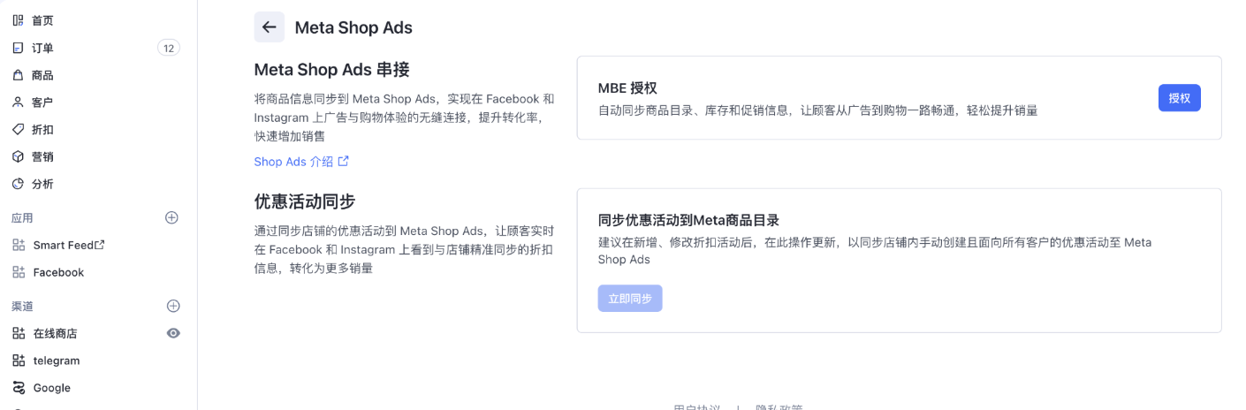
Task: Click the Meta Shop Ads 串接 heading
Action: (331, 70)
